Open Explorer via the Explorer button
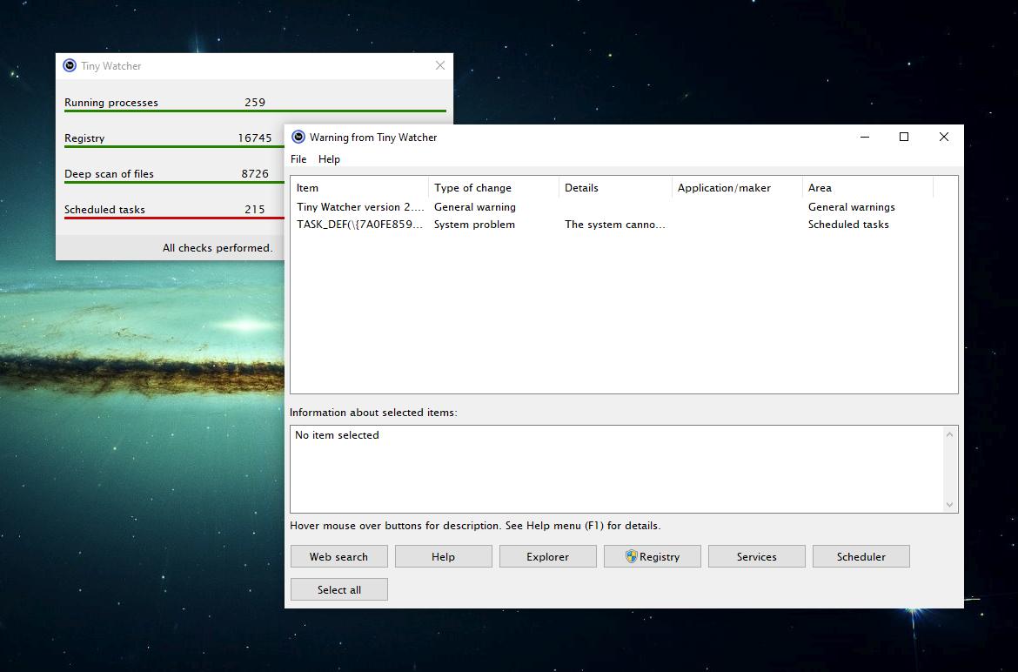This screenshot has height=672, width=1018. pos(548,556)
